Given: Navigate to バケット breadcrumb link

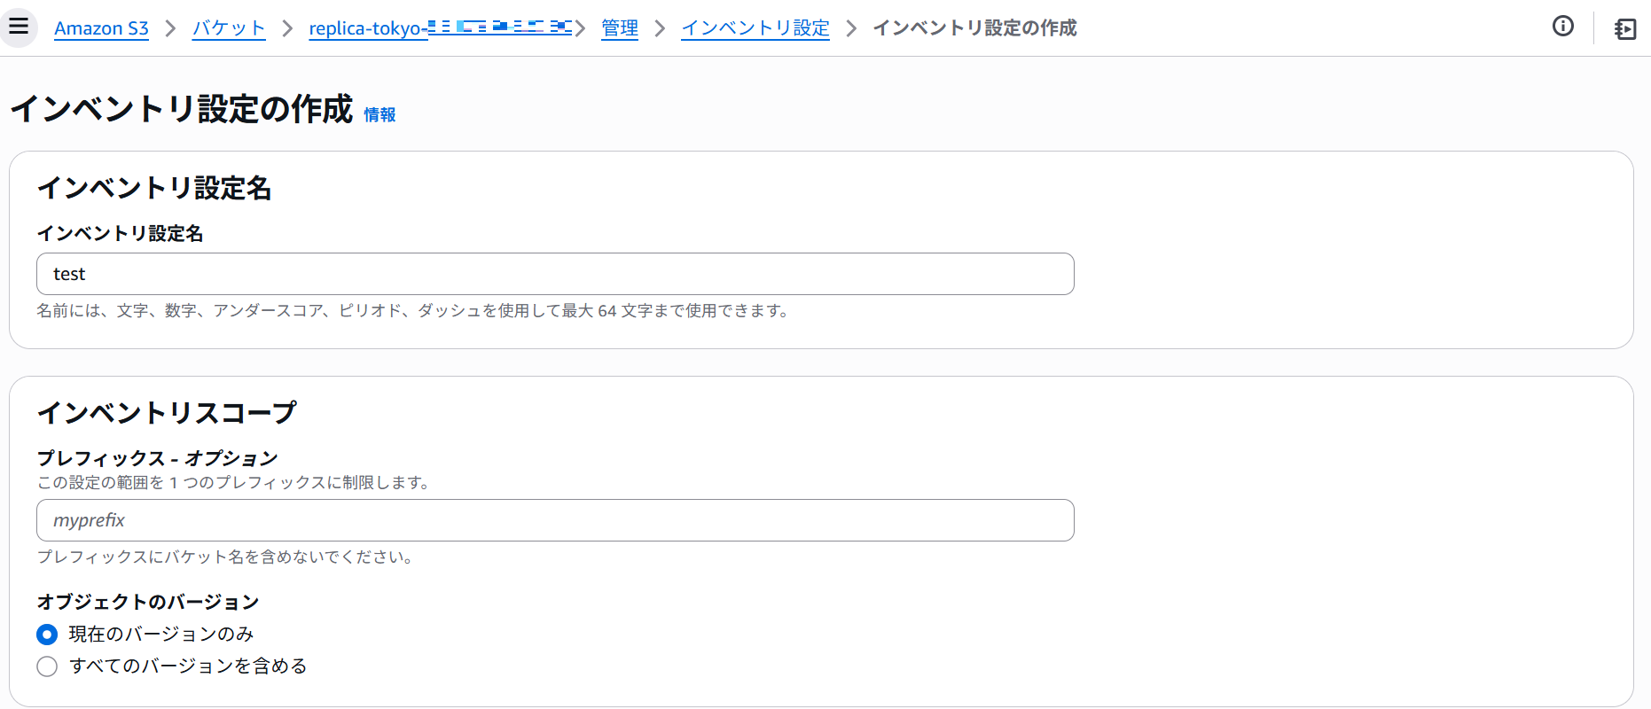Looking at the screenshot, I should point(229,28).
